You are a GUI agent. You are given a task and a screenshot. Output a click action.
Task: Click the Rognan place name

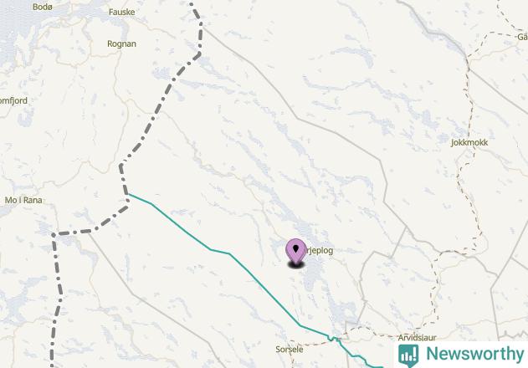pyautogui.click(x=121, y=43)
